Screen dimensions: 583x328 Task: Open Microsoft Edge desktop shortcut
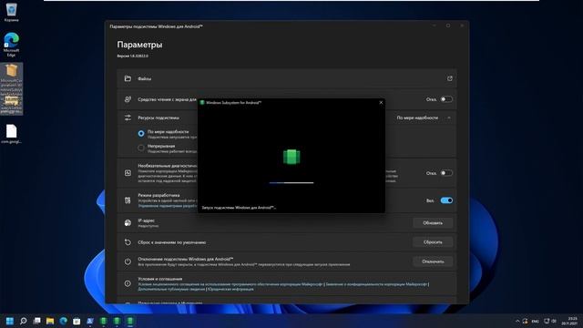point(11,45)
